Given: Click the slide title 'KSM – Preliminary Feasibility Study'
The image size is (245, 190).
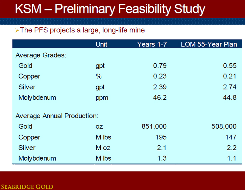Looking at the screenshot, I should (110, 9).
